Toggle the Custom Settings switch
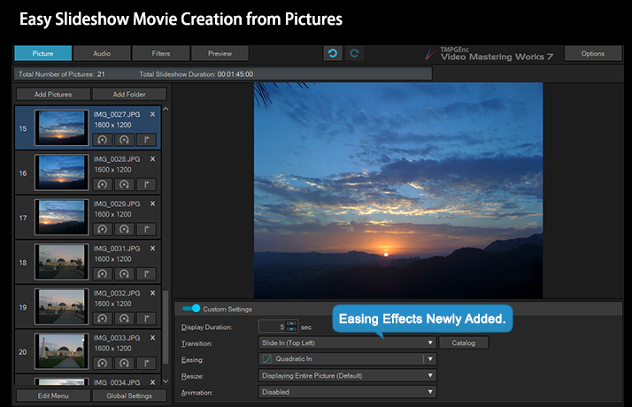 point(191,309)
